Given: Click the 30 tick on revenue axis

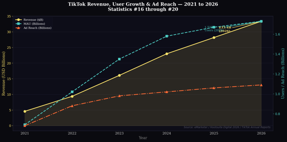Looking at the screenshot, I should coord(9,32).
